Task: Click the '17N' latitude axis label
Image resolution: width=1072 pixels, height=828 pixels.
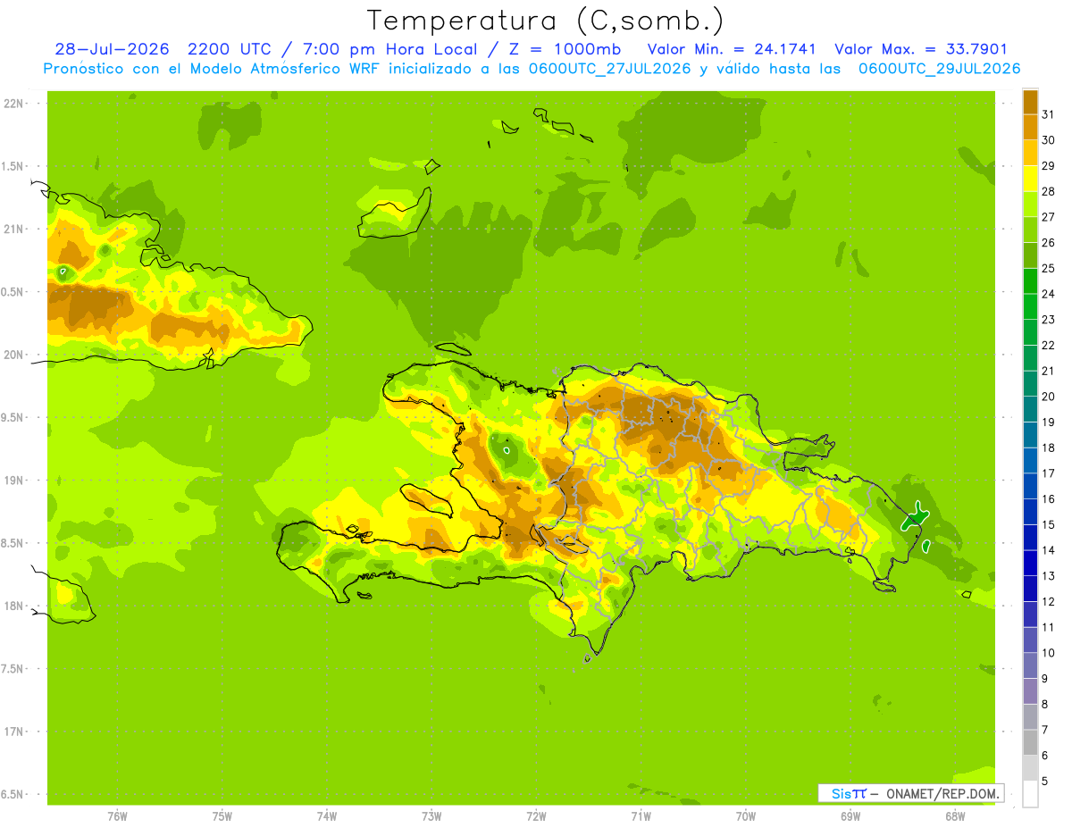Action: point(13,732)
